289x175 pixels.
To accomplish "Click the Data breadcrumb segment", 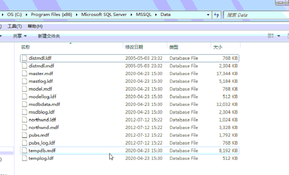I will tap(165, 15).
